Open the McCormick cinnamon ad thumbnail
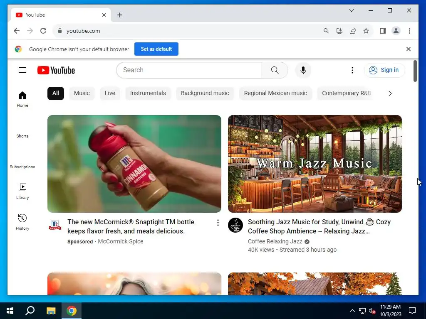The image size is (426, 319). (x=134, y=164)
